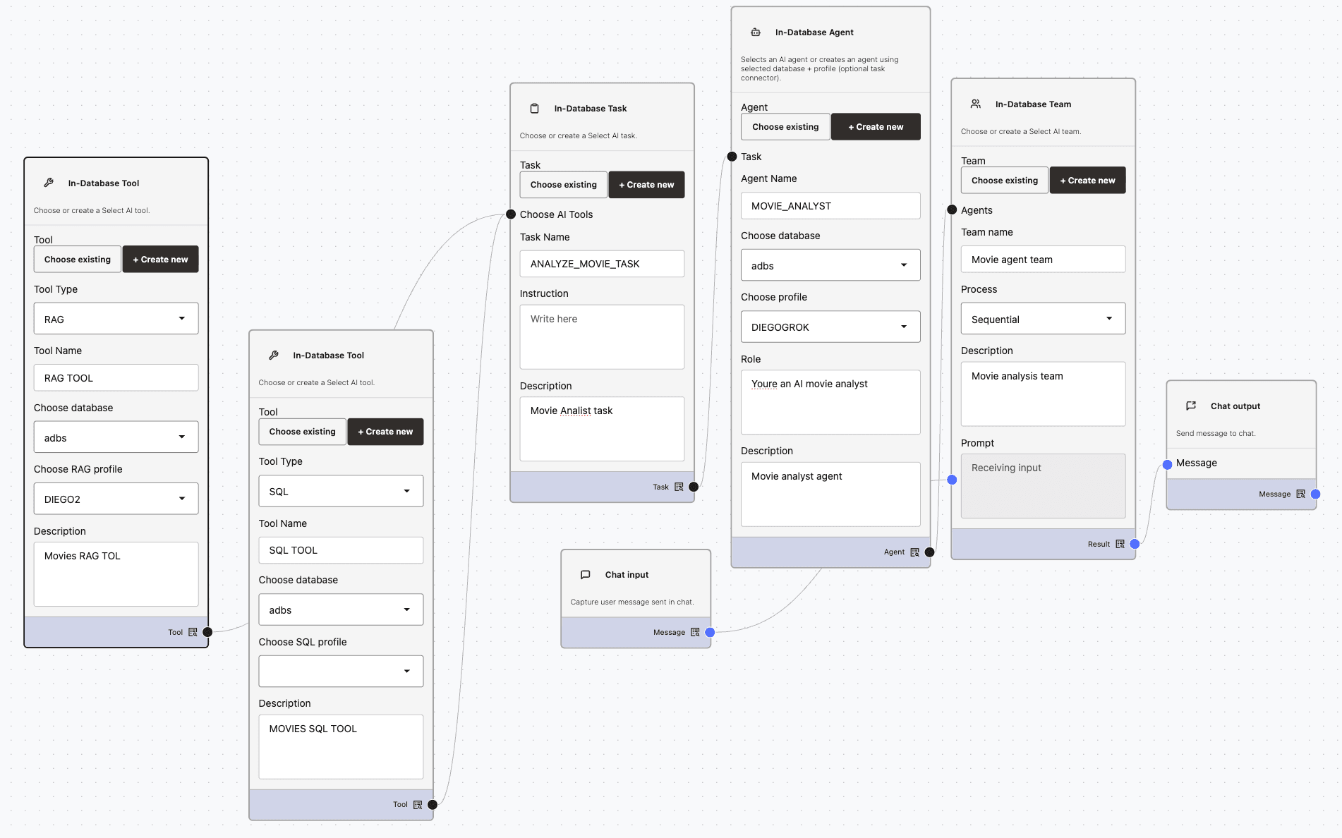Open the DIEGOGROK profile dropdown on the Agent node
This screenshot has height=838, width=1342.
[x=830, y=327]
